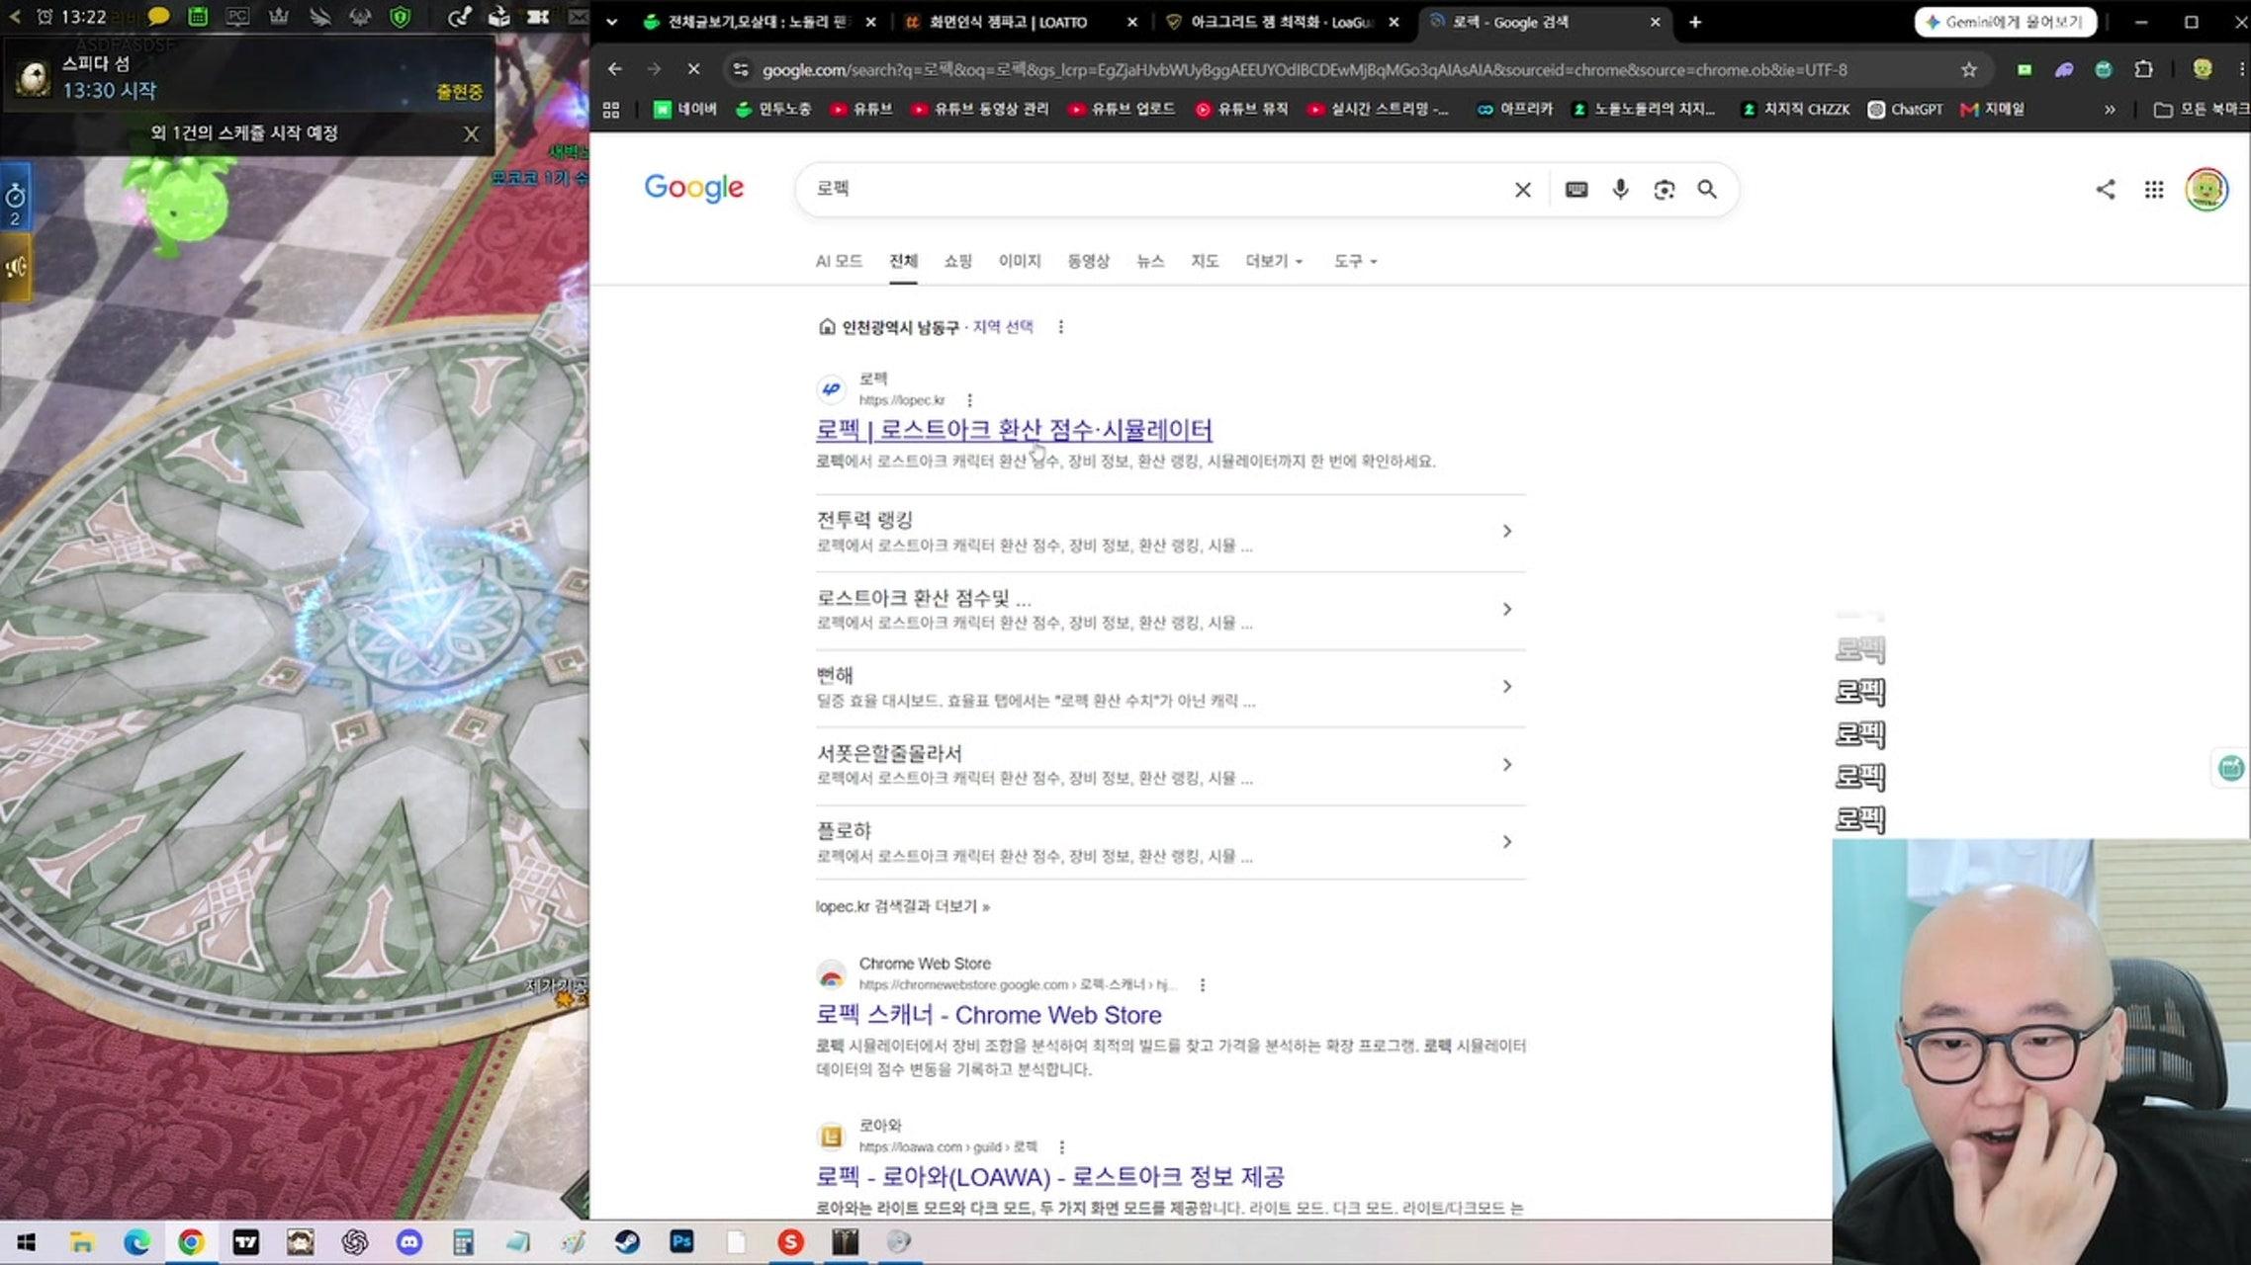The image size is (2251, 1265).
Task: Bookmark this page with the star icon
Action: [x=1968, y=69]
